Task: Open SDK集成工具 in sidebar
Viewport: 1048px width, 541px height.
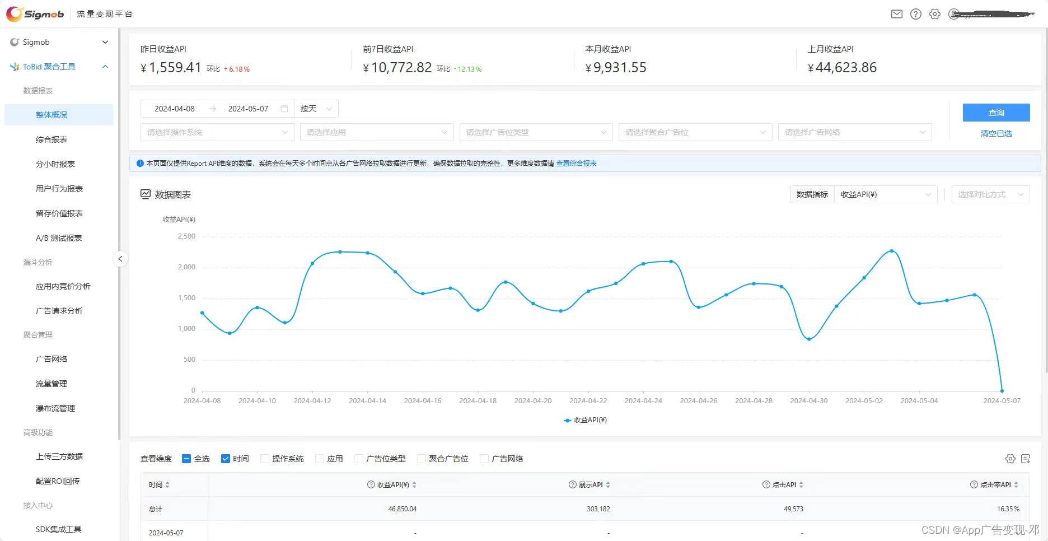Action: 59,529
